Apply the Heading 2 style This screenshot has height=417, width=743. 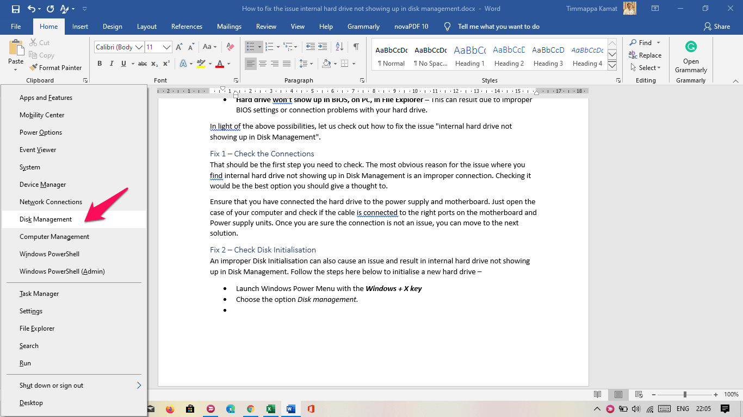pos(509,55)
